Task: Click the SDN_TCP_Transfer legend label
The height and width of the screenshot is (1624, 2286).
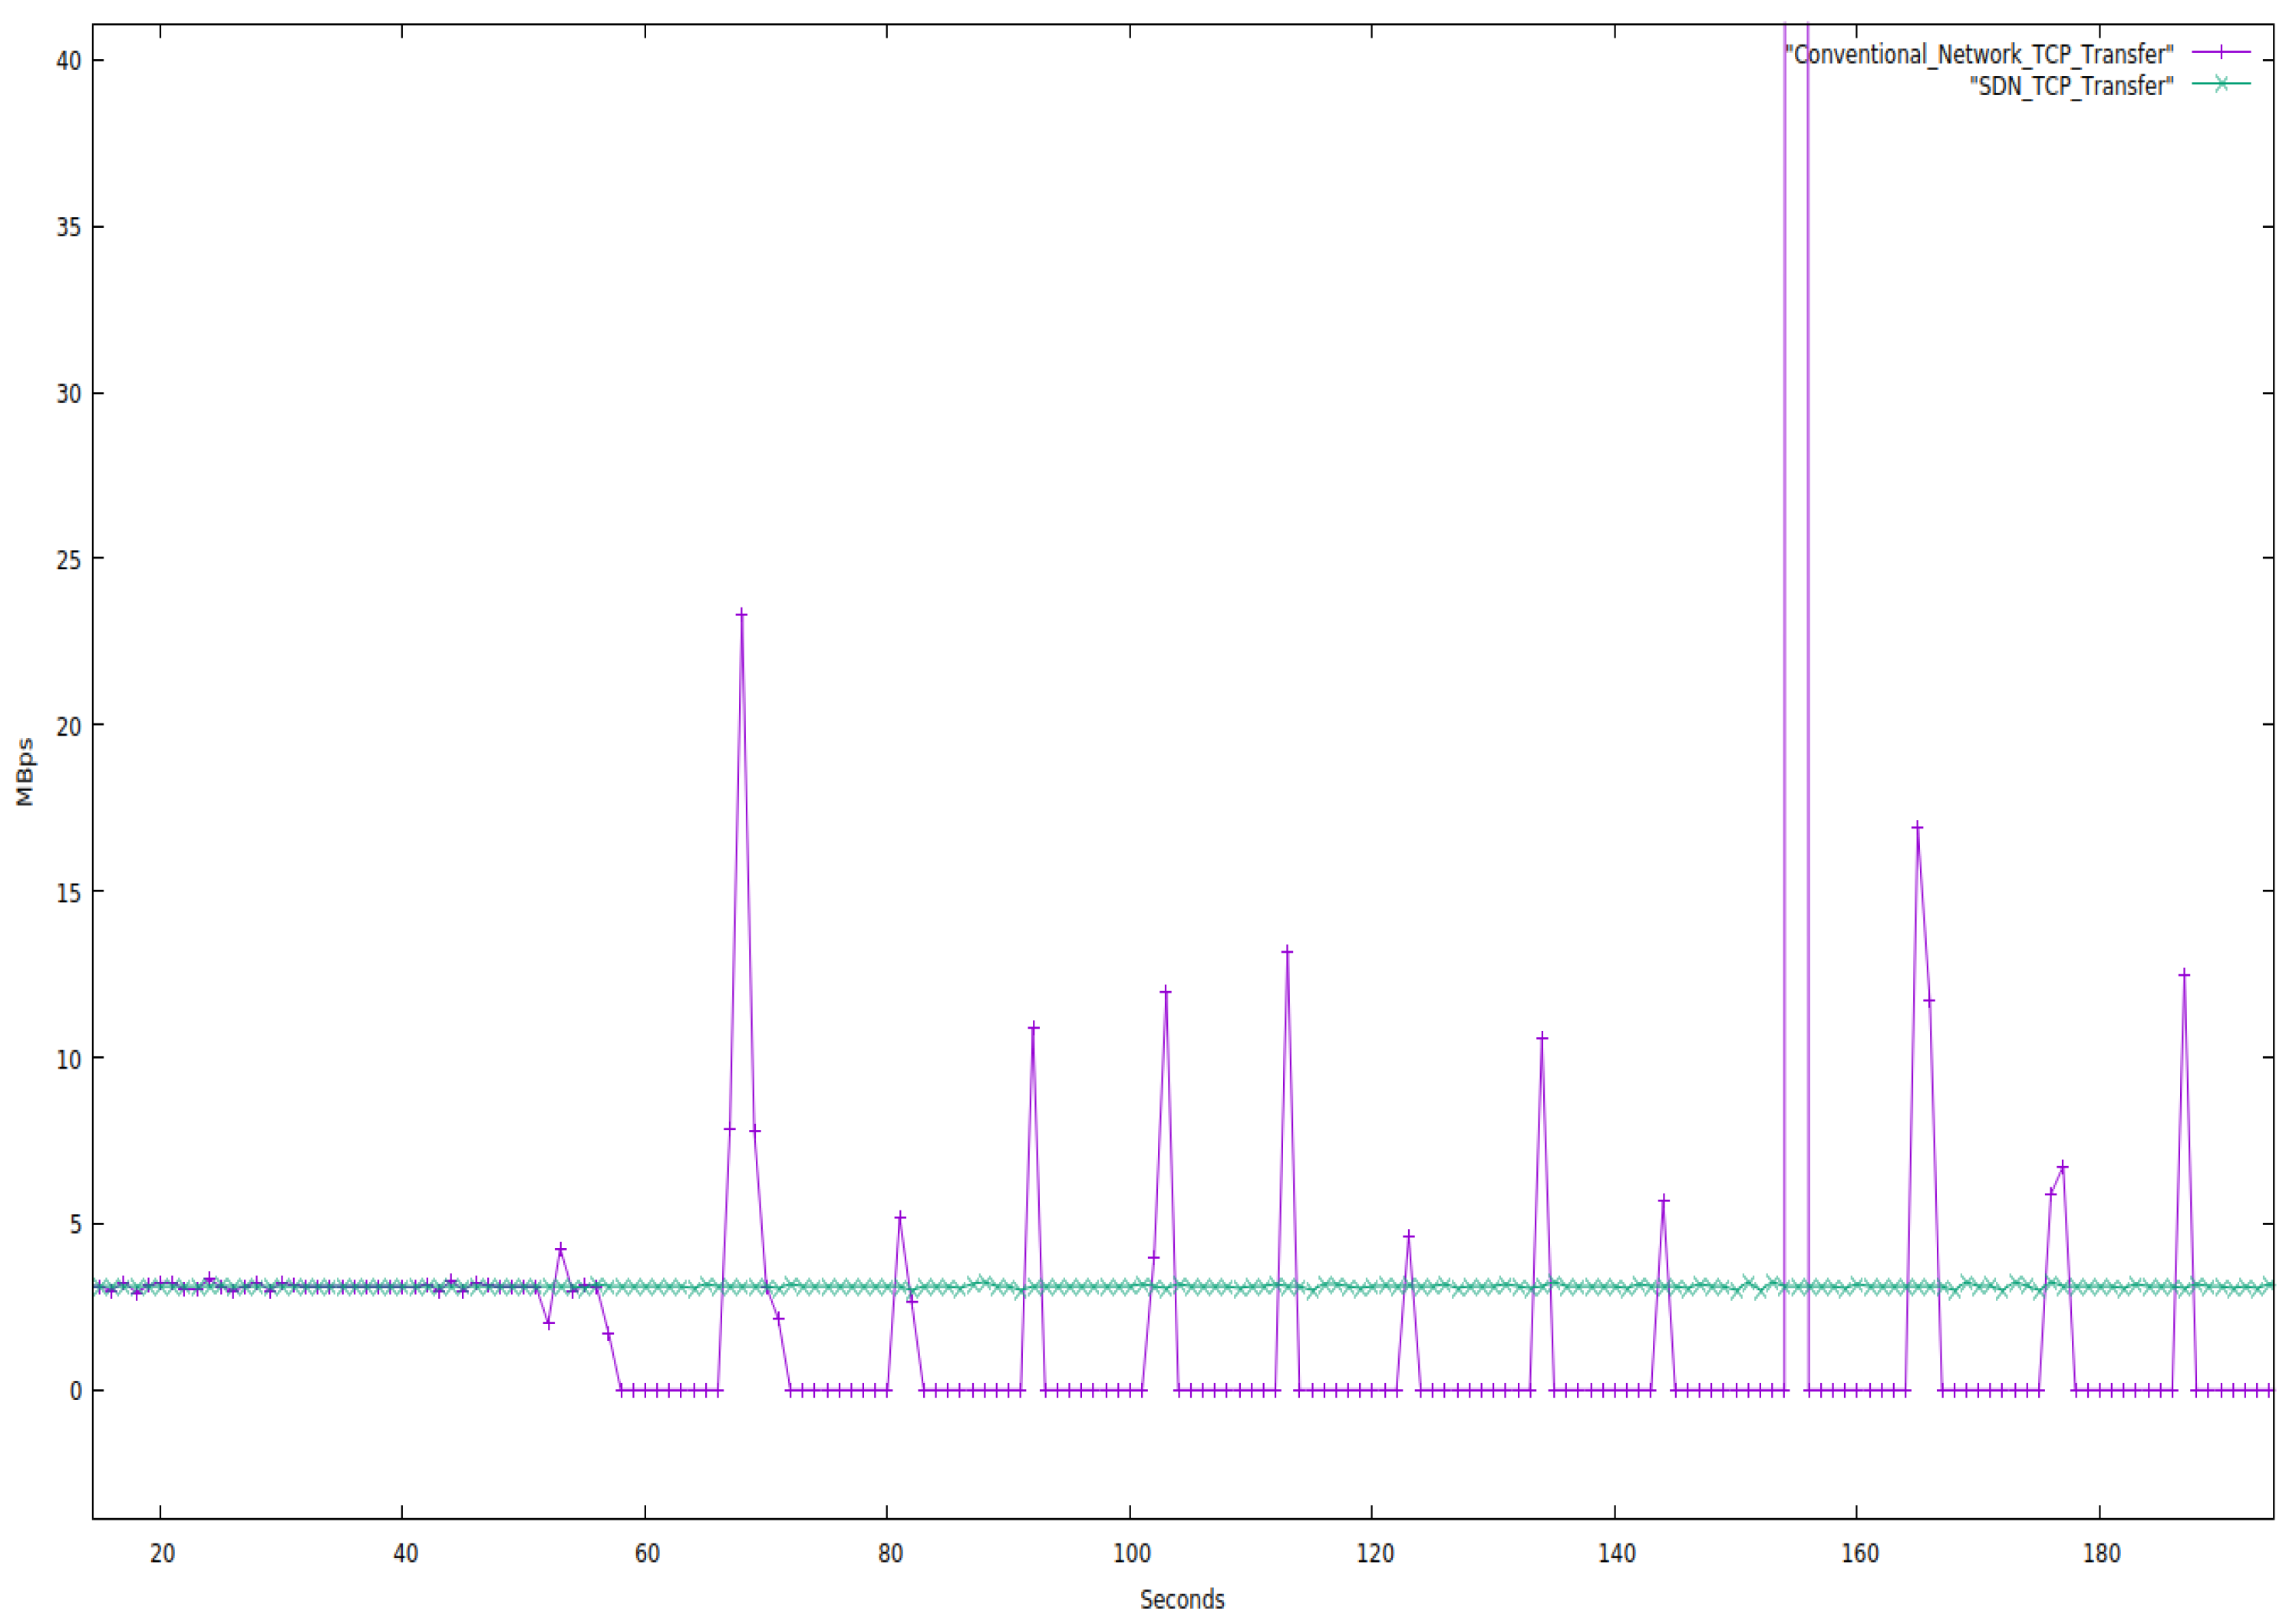Action: tap(2071, 87)
